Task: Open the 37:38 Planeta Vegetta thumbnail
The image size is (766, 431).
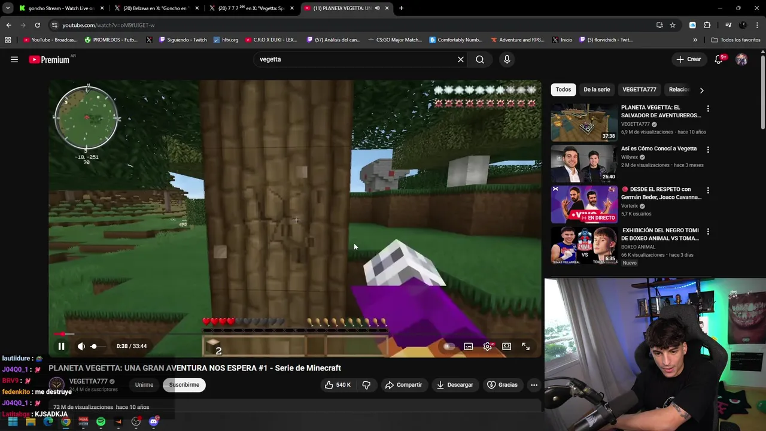Action: coord(584,123)
